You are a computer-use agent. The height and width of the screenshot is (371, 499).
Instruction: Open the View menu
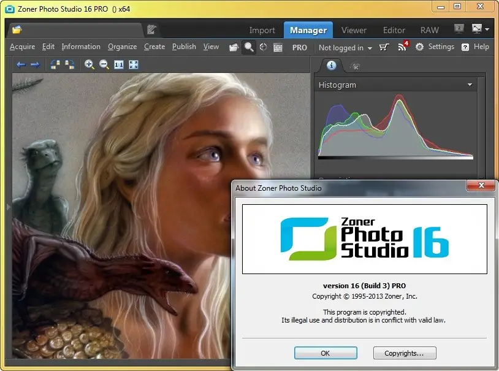pos(211,47)
